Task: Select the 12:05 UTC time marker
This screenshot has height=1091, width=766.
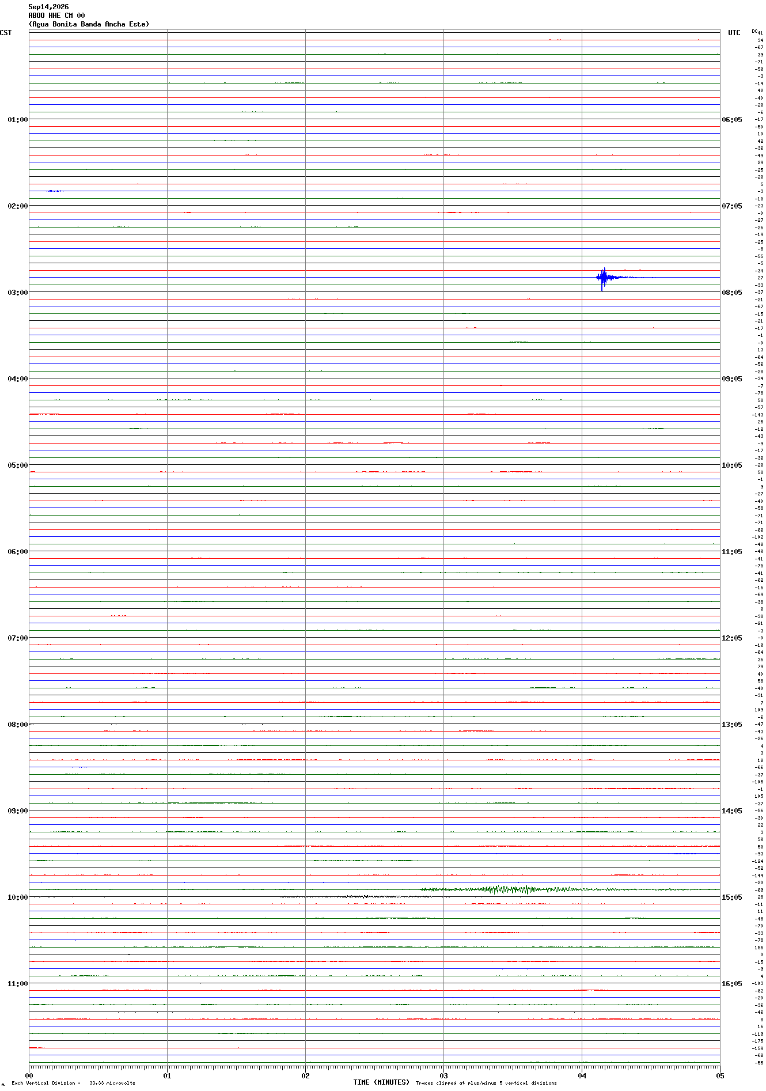Action: point(732,638)
